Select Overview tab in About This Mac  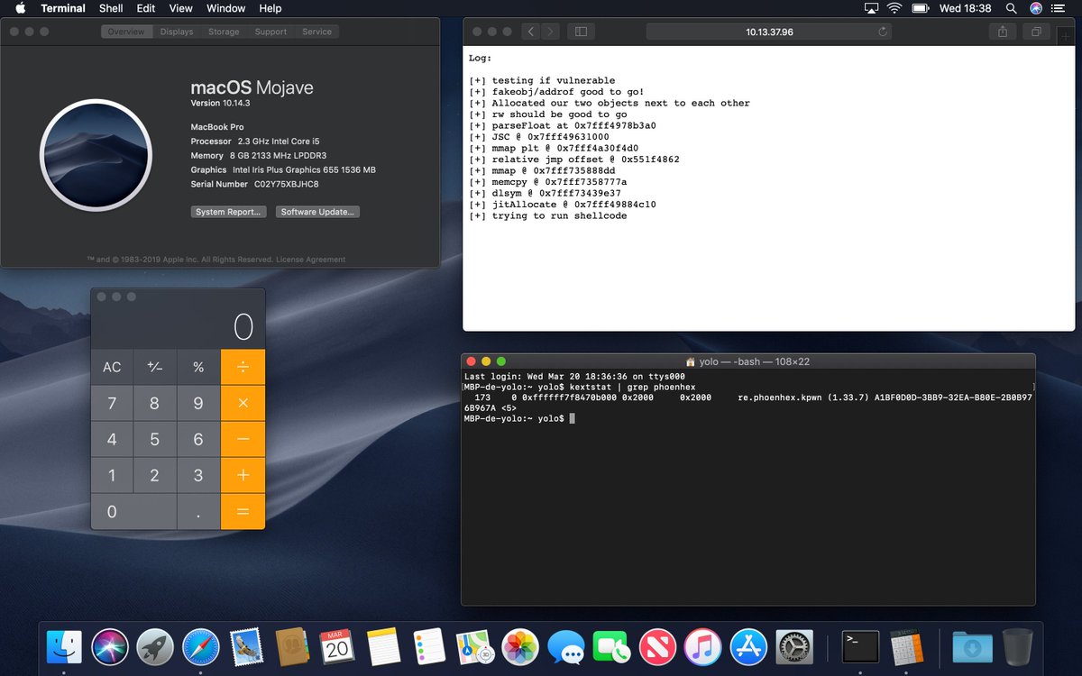pyautogui.click(x=126, y=32)
